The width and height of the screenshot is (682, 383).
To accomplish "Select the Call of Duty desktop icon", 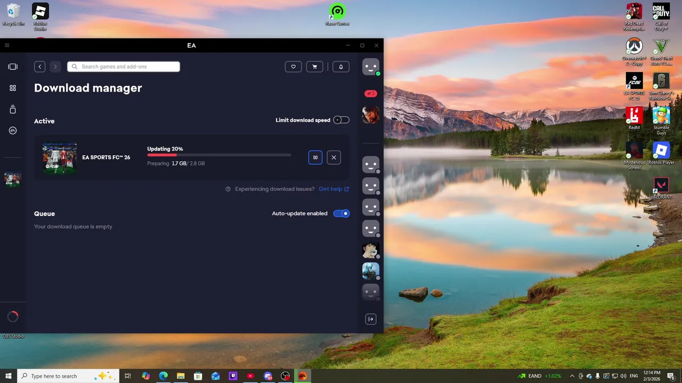I will click(x=661, y=16).
